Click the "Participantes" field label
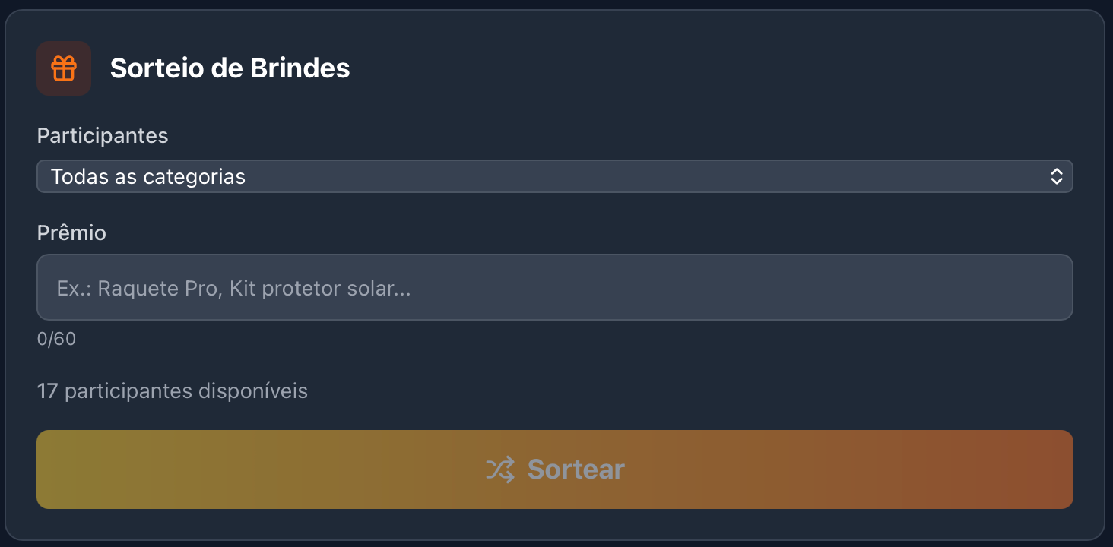 coord(103,136)
